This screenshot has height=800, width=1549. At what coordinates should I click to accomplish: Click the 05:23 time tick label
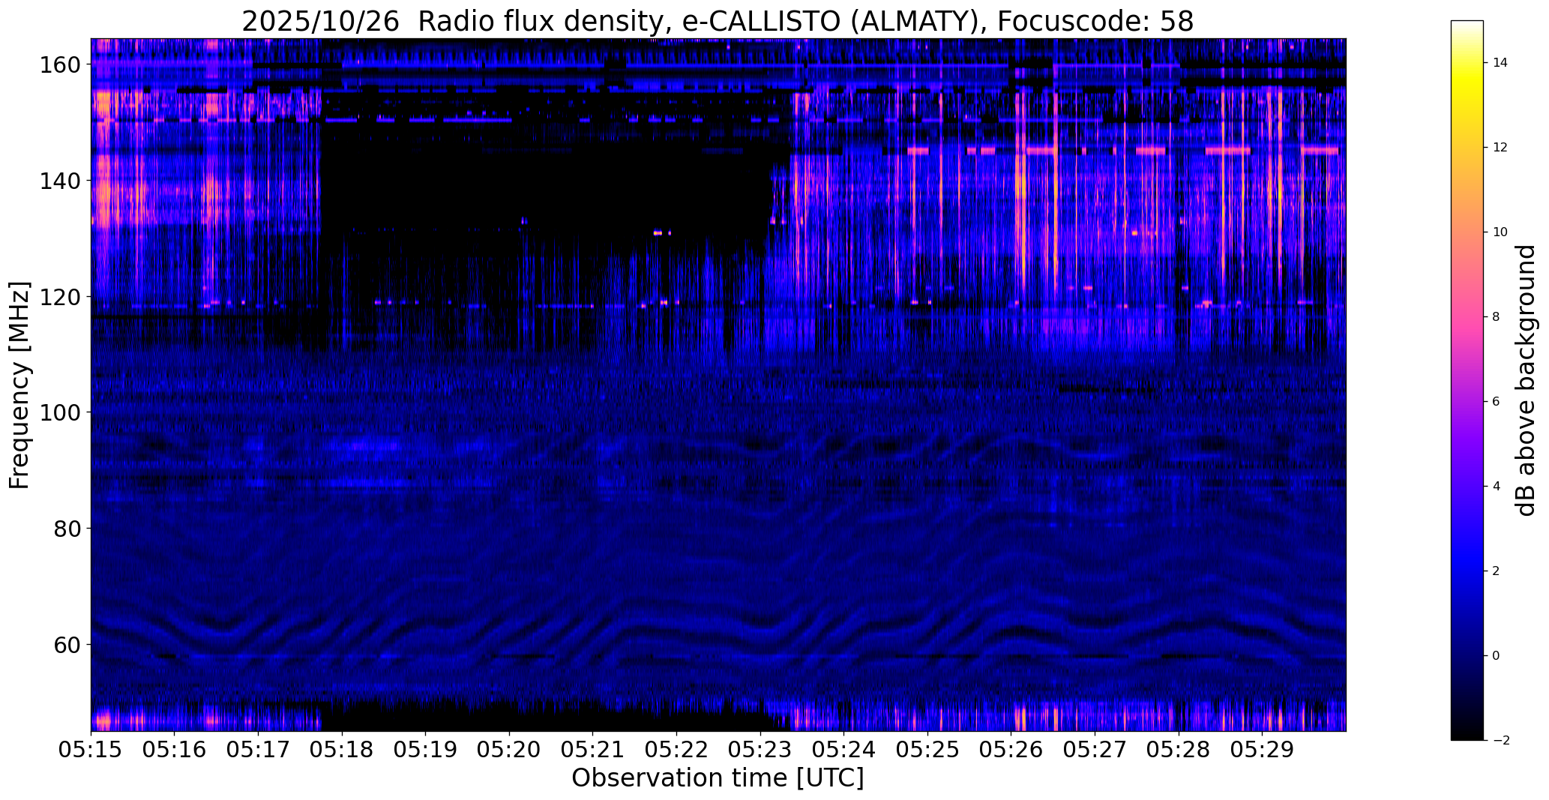tap(760, 750)
